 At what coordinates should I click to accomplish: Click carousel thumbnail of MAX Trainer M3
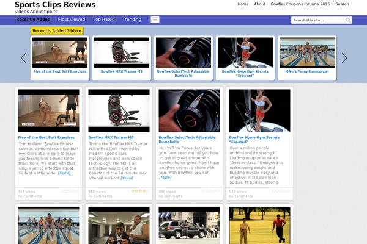pyautogui.click(x=122, y=52)
